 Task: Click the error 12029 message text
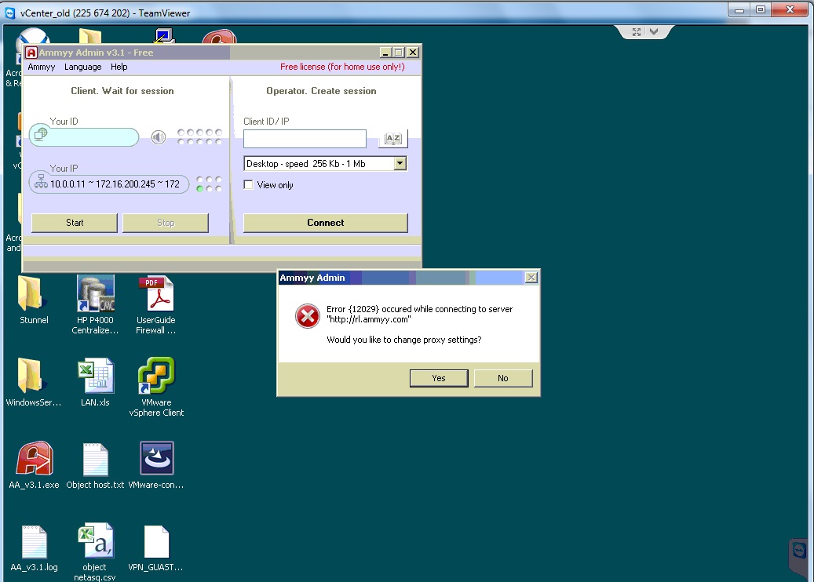pyautogui.click(x=419, y=314)
